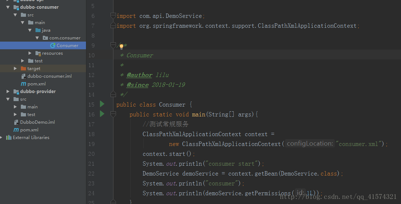
Task: Click the intention lightbulb icon in the editor
Action: (121, 46)
